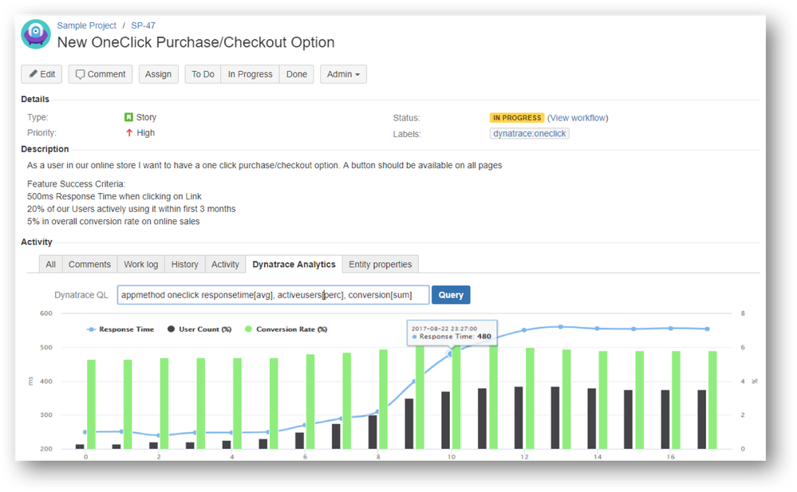Click the Activity section heading
This screenshot has height=492, width=797.
pyautogui.click(x=37, y=242)
